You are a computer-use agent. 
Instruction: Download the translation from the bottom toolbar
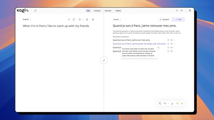pyautogui.click(x=172, y=103)
